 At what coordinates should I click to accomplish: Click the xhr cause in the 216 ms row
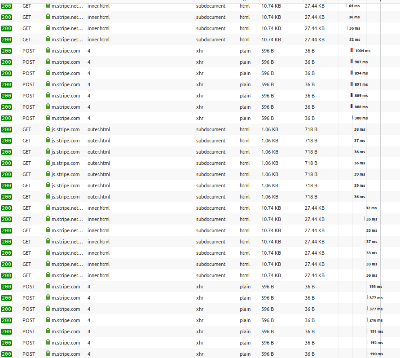pos(200,320)
